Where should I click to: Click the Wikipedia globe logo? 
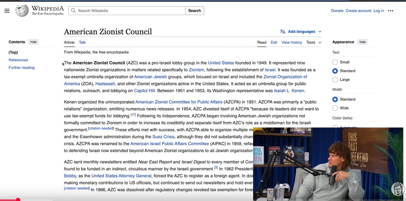point(22,11)
